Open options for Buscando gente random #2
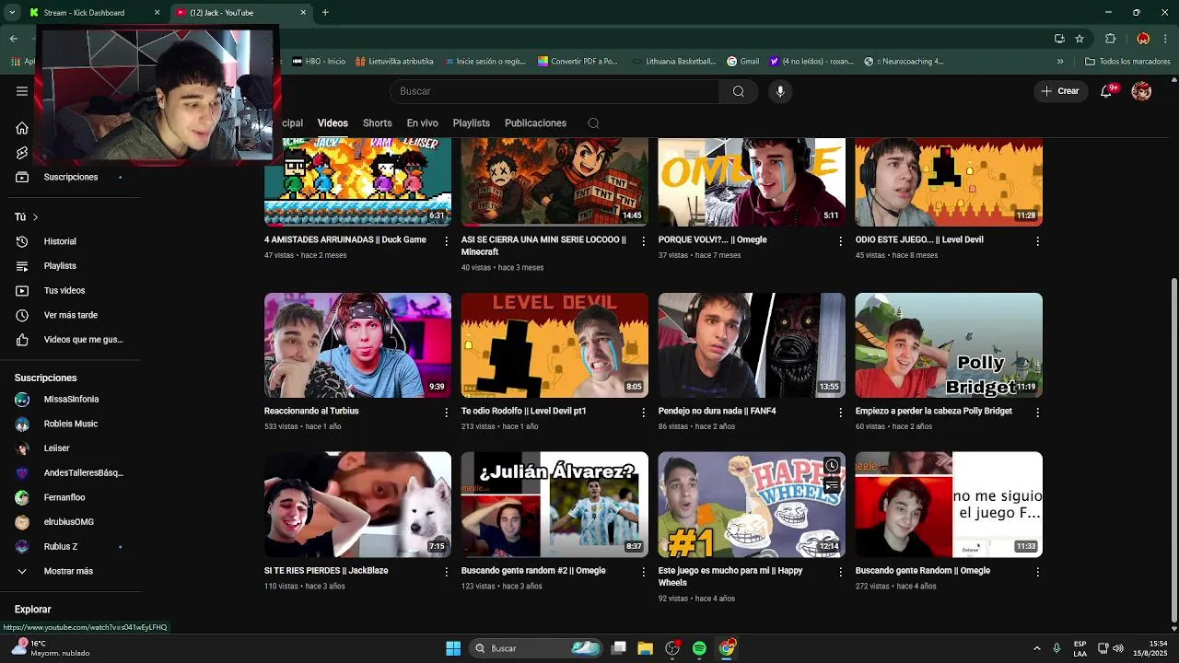The height and width of the screenshot is (663, 1179). (x=644, y=572)
